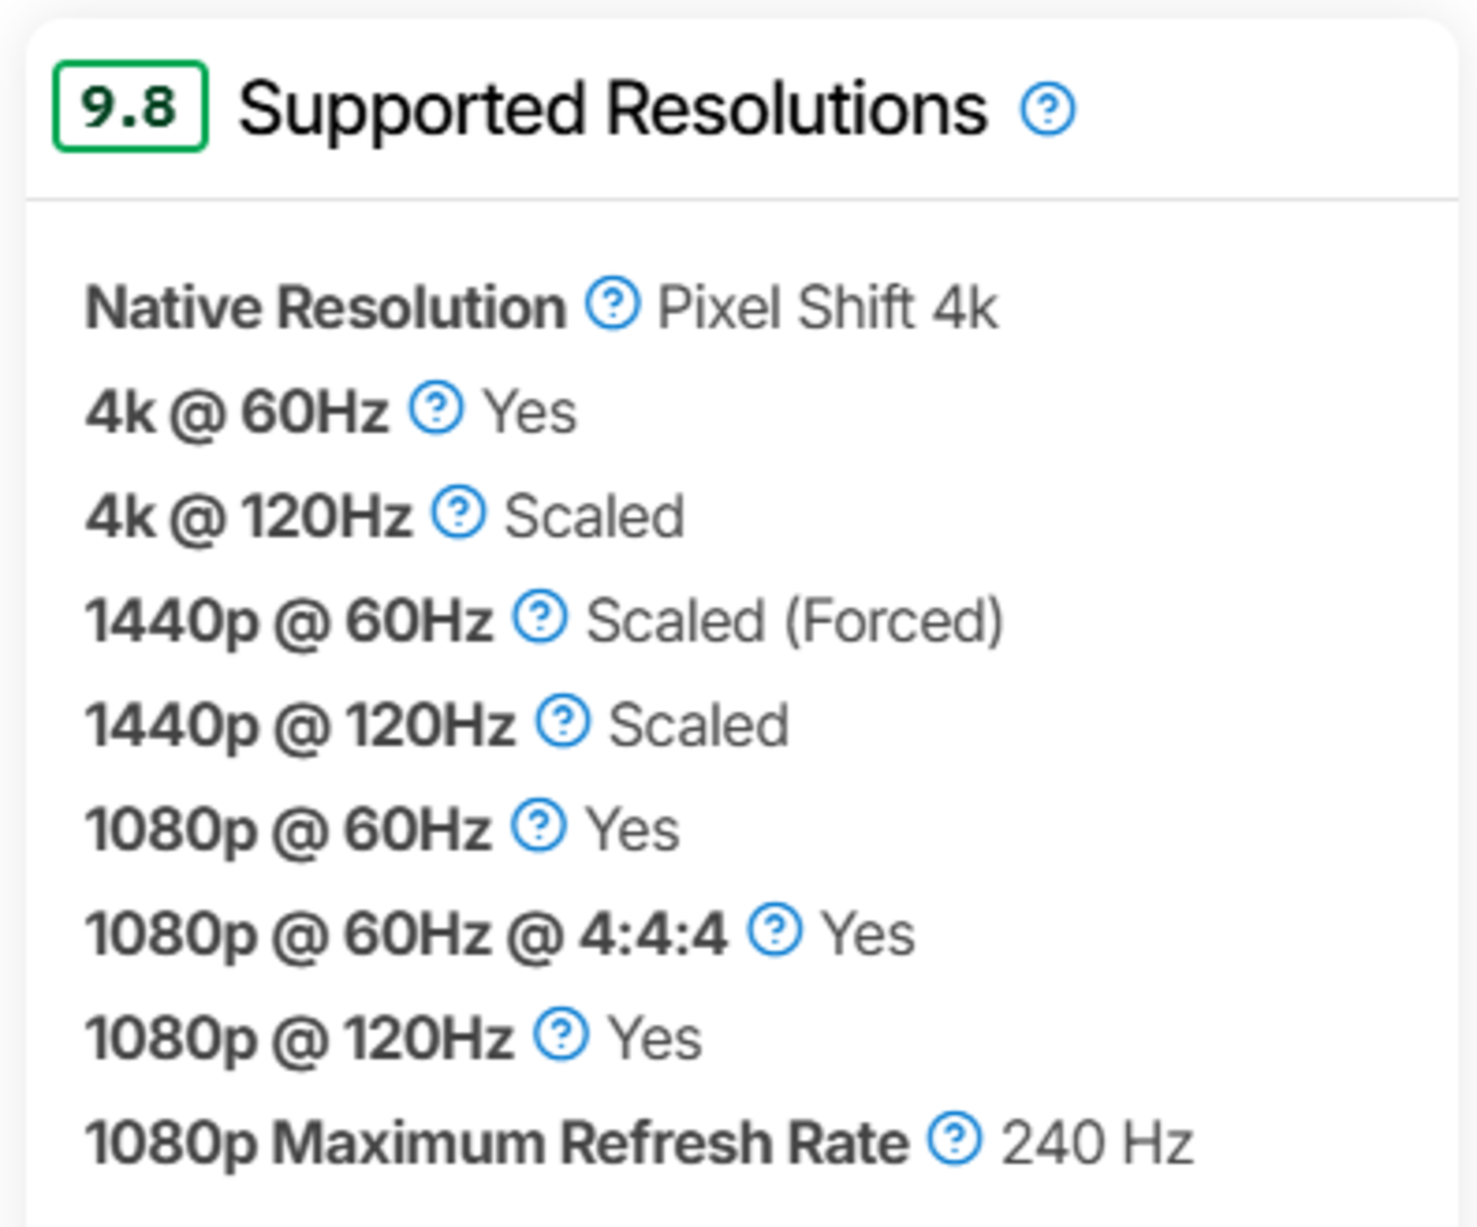Open the 1080p @ 60Hz @ 4:4:4 help icon
This screenshot has height=1227, width=1477.
[x=774, y=929]
